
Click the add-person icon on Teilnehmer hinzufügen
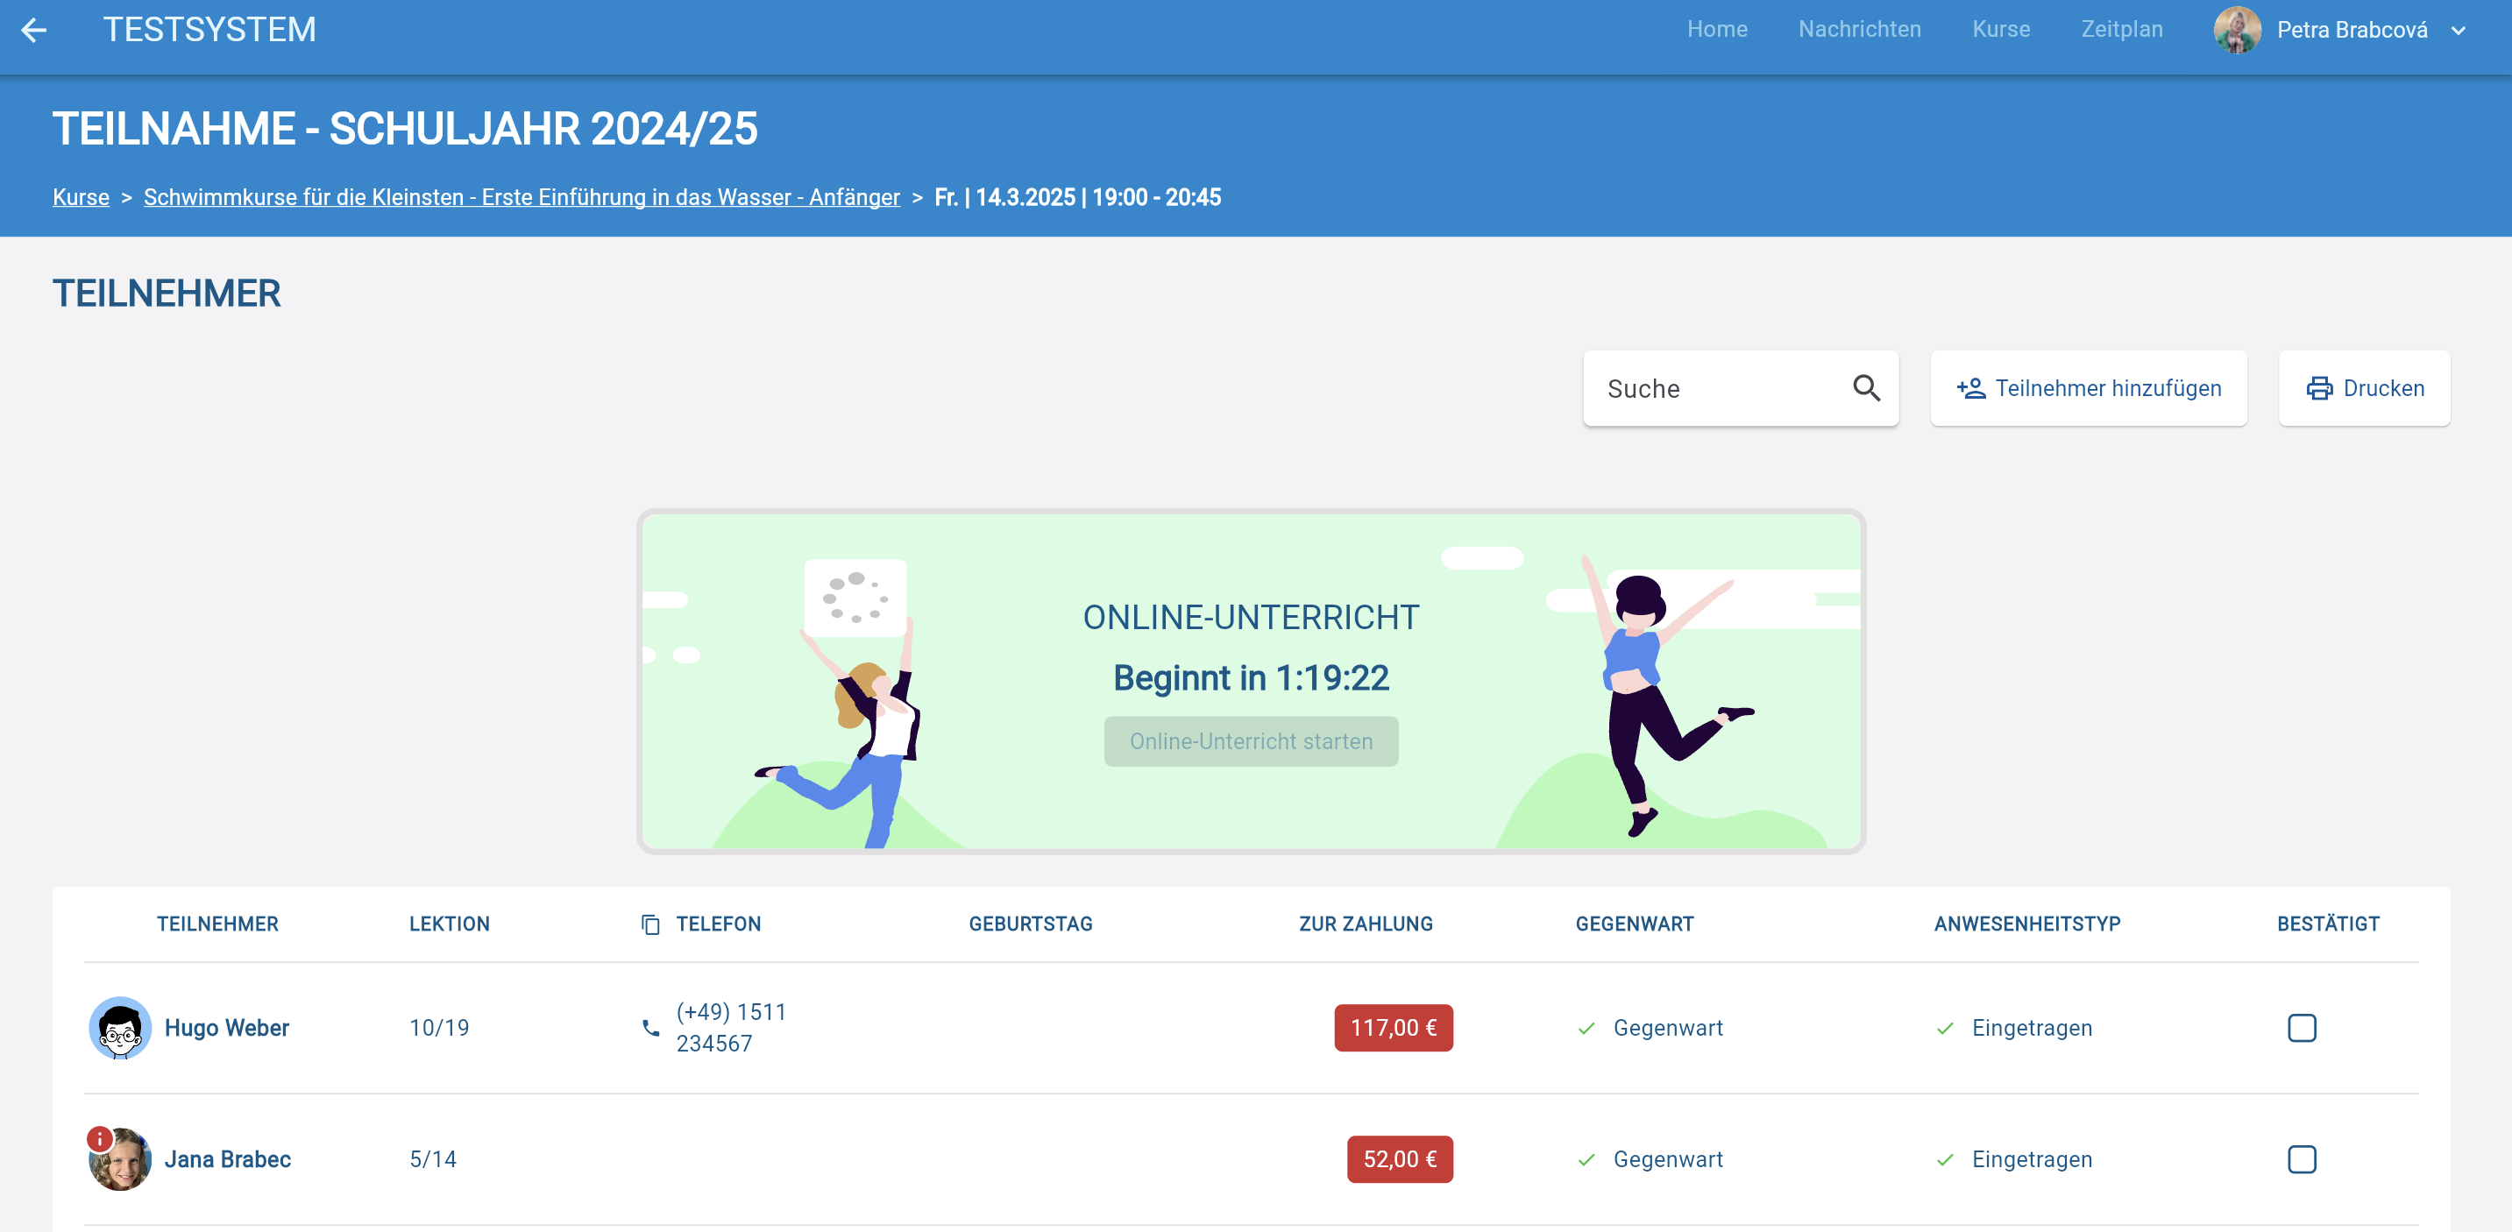click(x=1969, y=388)
